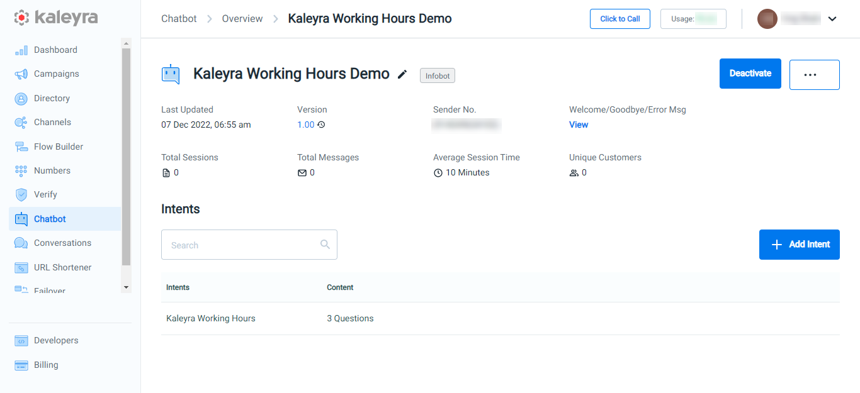Go to Chatbot breadcrumb
860x393 pixels.
pos(179,19)
